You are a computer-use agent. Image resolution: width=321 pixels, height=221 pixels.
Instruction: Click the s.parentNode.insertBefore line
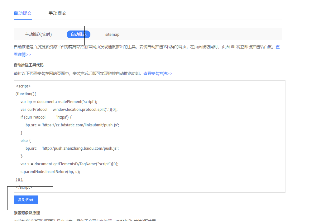(x=50, y=172)
